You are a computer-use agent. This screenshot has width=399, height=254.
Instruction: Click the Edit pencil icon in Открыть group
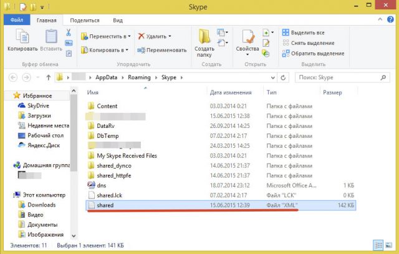click(266, 43)
